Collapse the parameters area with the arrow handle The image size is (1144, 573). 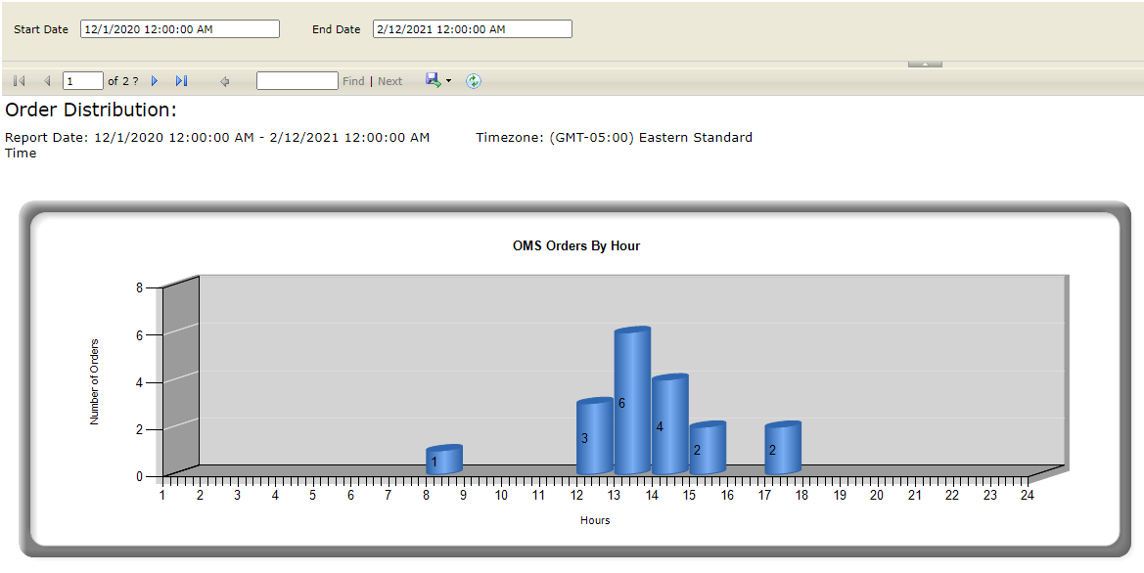click(x=925, y=64)
